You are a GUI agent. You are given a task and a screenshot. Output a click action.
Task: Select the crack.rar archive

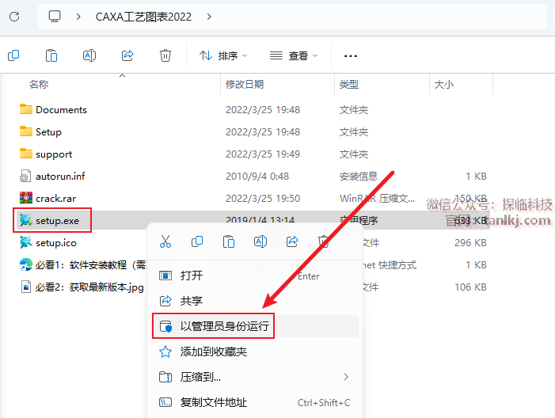(x=56, y=199)
